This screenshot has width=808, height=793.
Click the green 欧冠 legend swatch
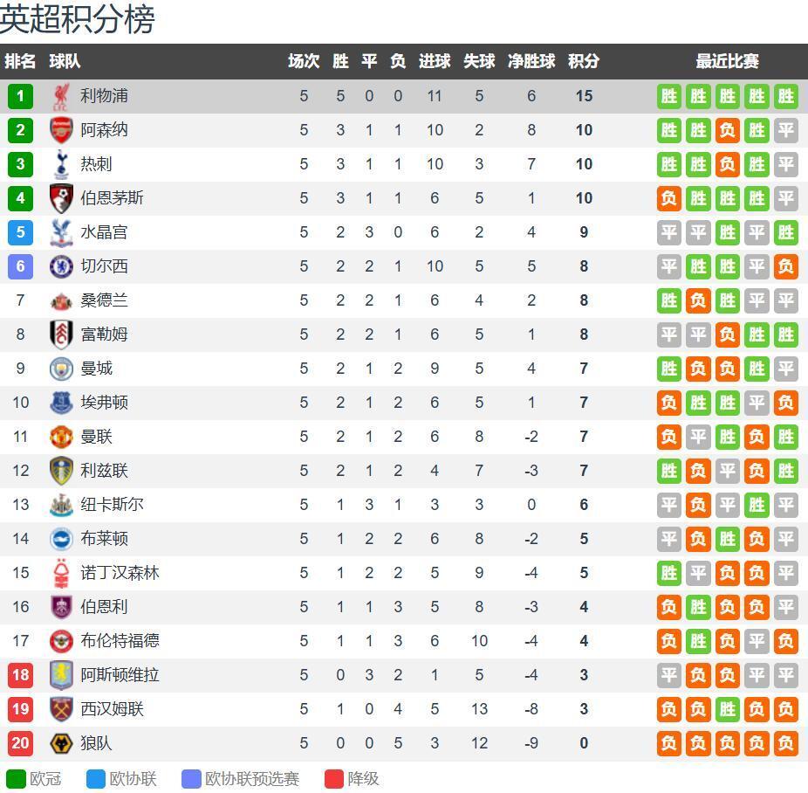coord(16,779)
